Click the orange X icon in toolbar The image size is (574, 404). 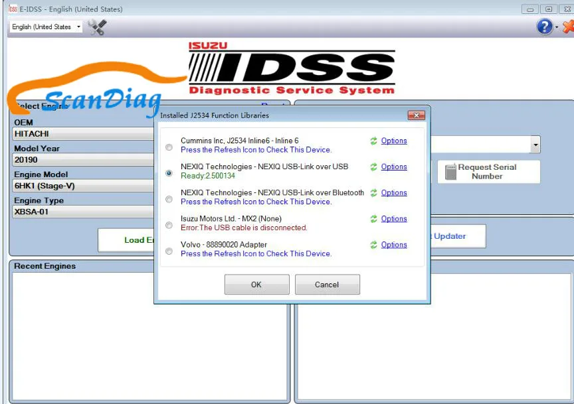click(568, 27)
